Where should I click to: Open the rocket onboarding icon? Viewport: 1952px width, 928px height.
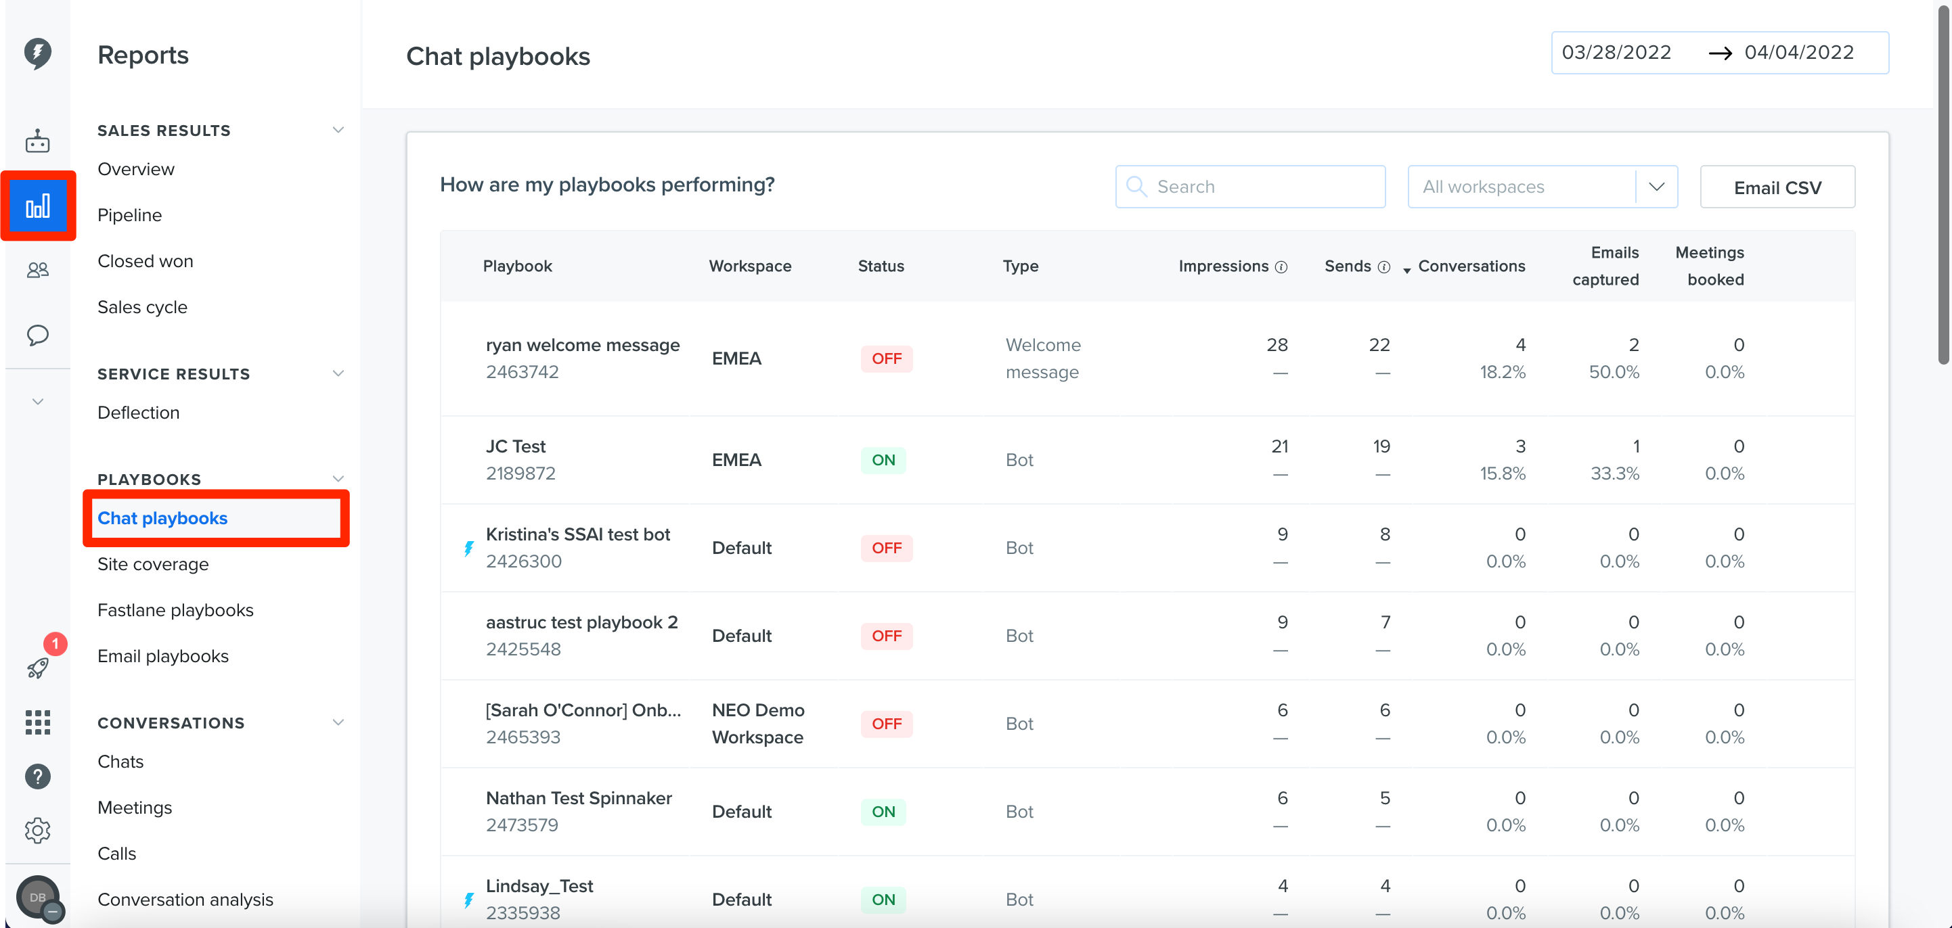pyautogui.click(x=38, y=668)
